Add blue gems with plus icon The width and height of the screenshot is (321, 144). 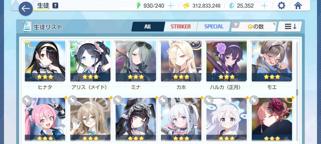pyautogui.click(x=264, y=6)
